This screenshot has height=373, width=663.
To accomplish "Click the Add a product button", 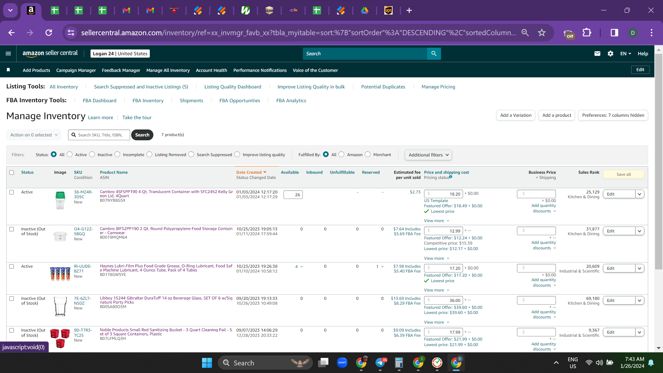I will coord(557,115).
